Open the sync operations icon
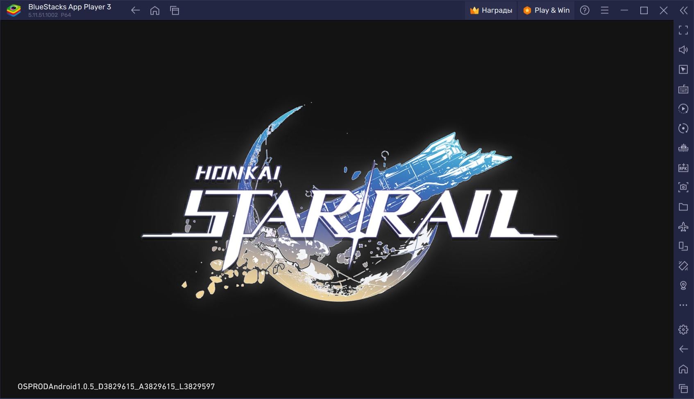The height and width of the screenshot is (399, 694). point(683,108)
